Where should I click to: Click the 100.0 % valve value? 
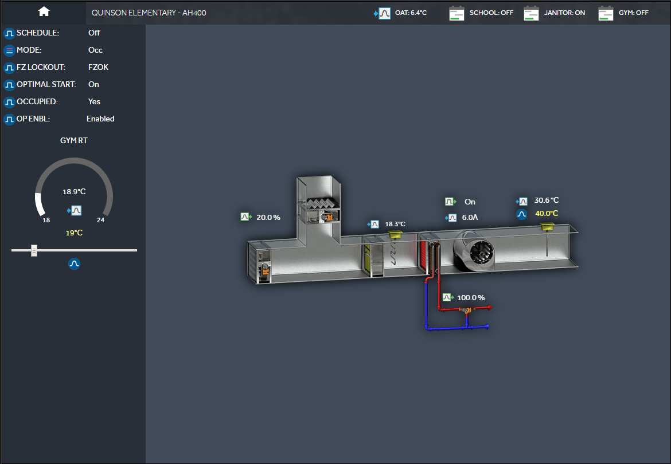click(471, 298)
